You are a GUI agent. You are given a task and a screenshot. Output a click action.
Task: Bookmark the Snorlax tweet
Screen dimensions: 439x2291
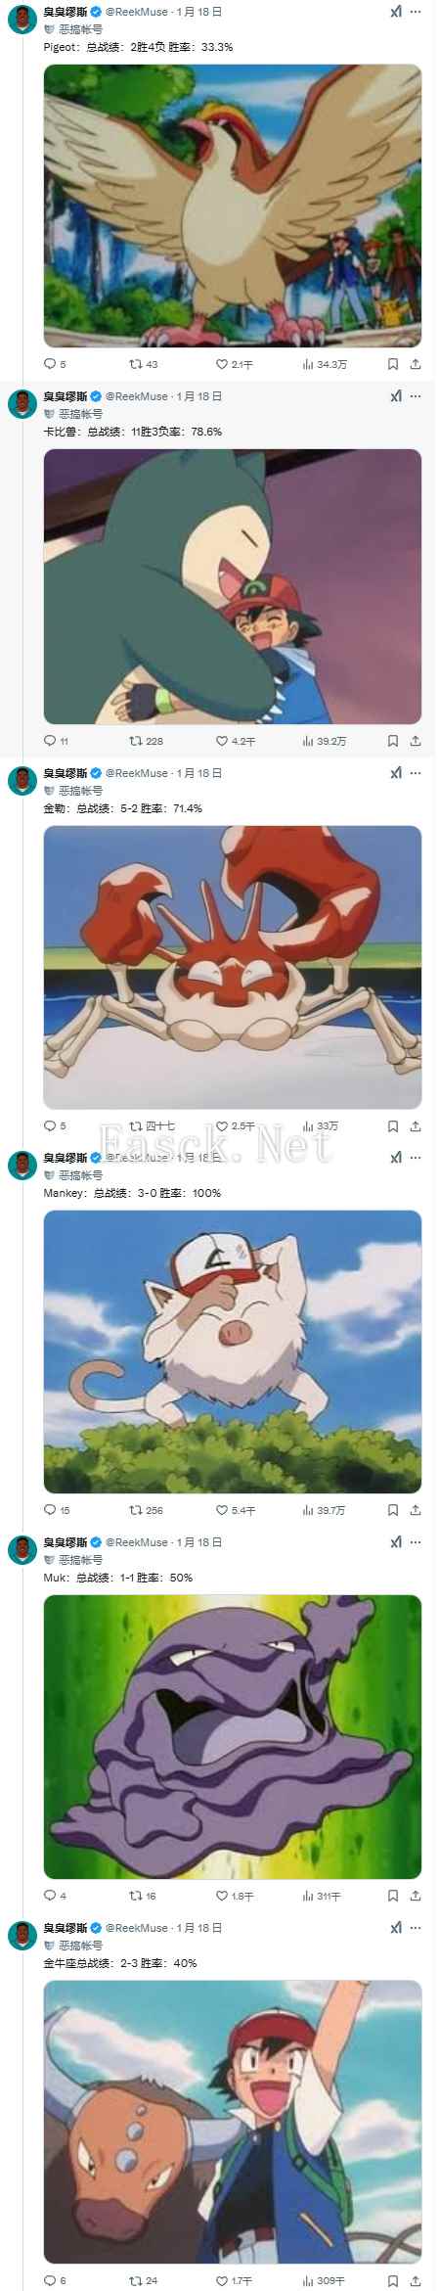(x=393, y=741)
